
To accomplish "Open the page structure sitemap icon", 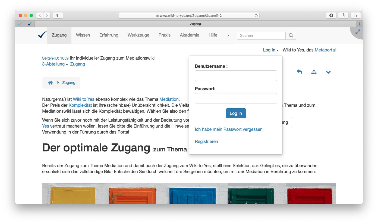I will tap(314, 72).
